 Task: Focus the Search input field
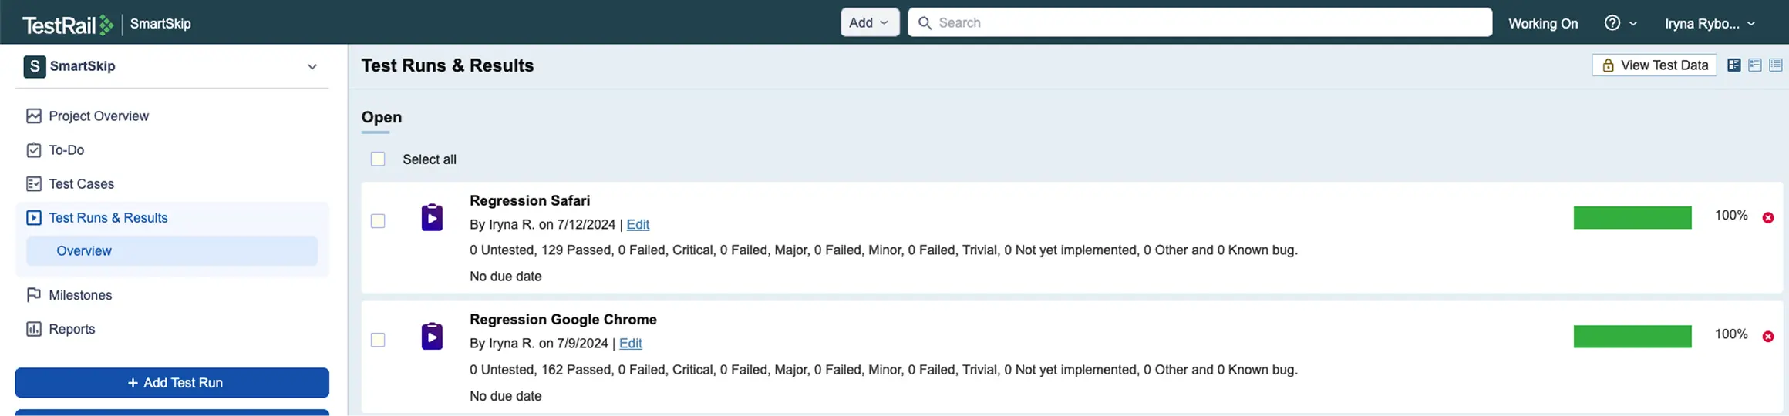point(1203,23)
